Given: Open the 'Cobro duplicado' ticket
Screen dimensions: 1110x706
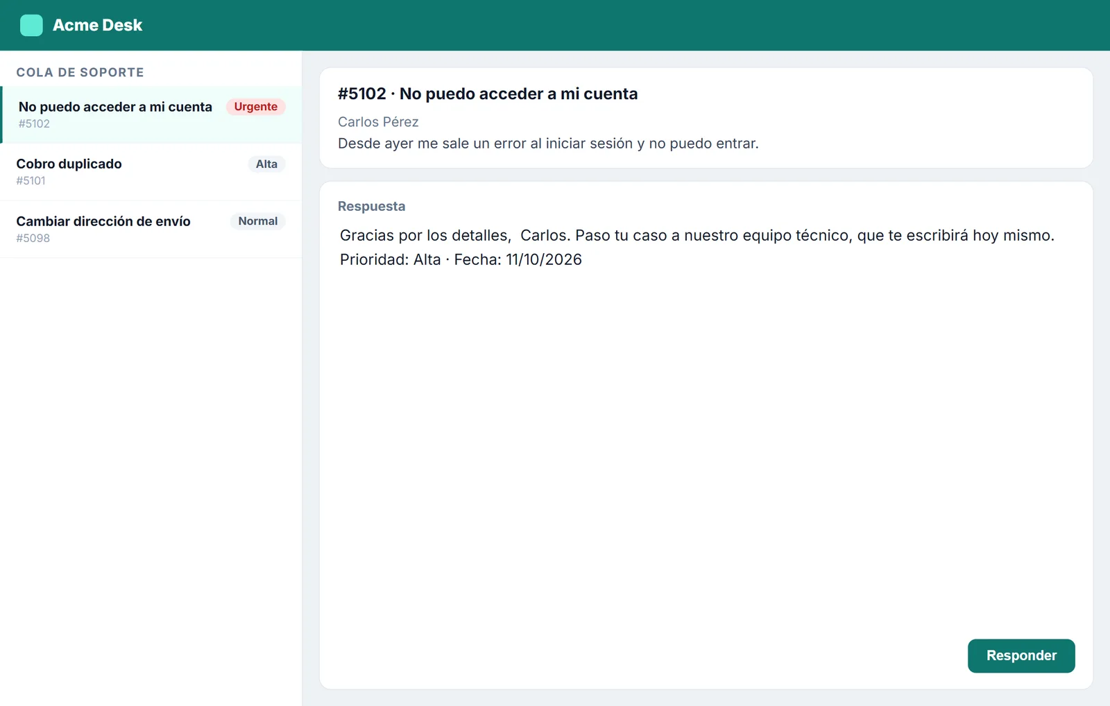Looking at the screenshot, I should pos(151,172).
